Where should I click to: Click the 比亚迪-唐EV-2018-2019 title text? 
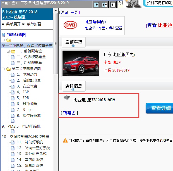pos(94,100)
